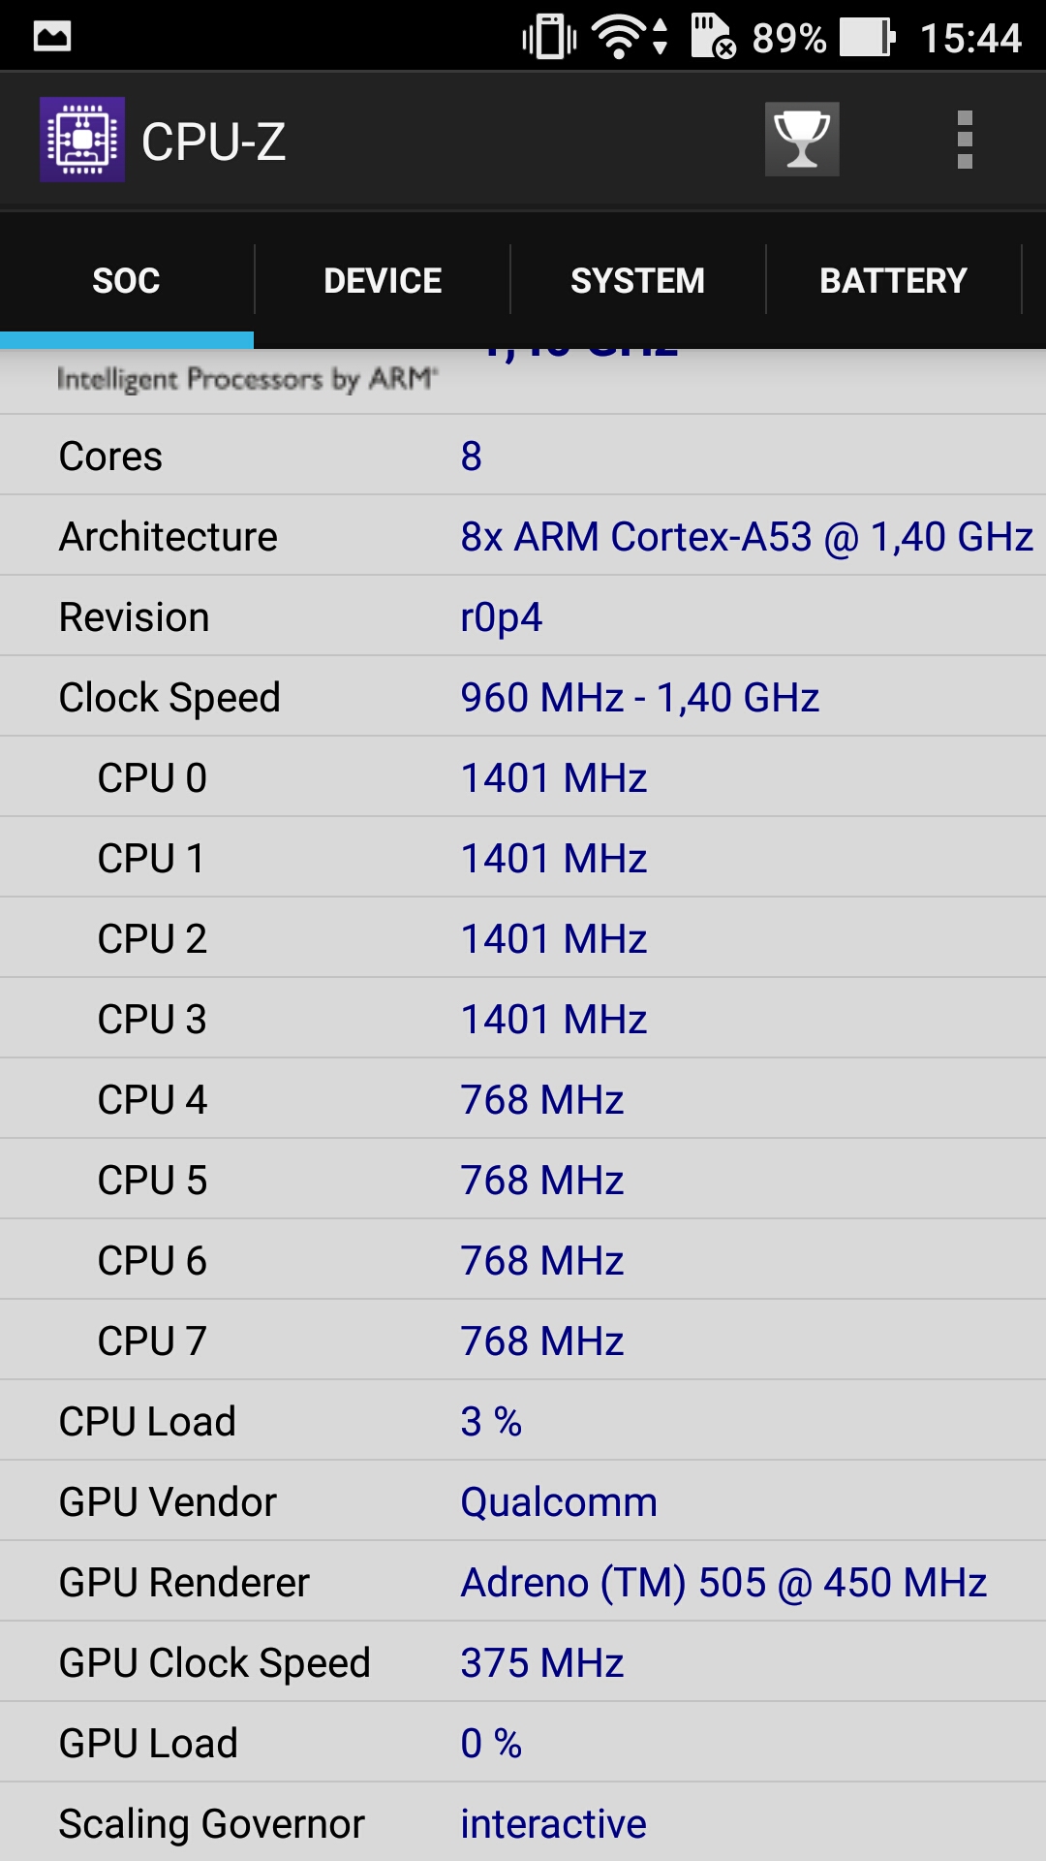Tap the clock showing 15:44
The height and width of the screenshot is (1861, 1046).
coord(970,39)
